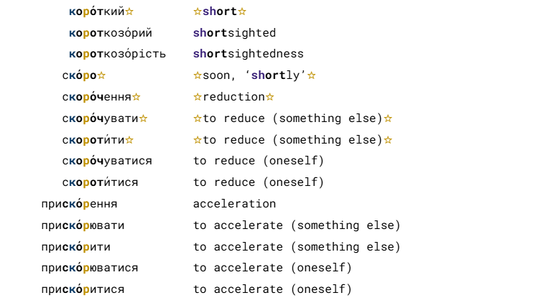
Task: Click the translation 'acceleration'
Action: [234, 204]
